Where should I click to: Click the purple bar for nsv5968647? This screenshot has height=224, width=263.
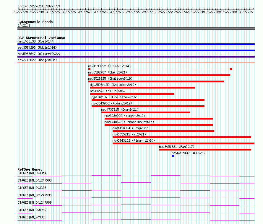(136, 57)
